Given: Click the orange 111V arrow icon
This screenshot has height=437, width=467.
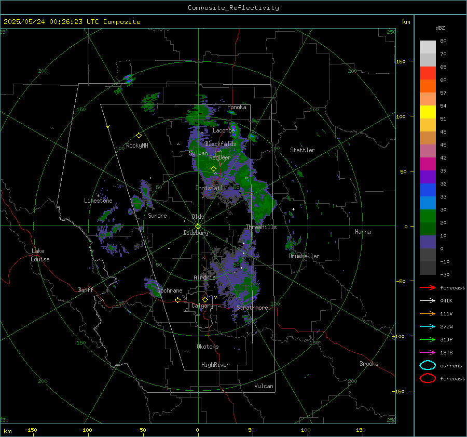Looking at the screenshot, I should (428, 313).
